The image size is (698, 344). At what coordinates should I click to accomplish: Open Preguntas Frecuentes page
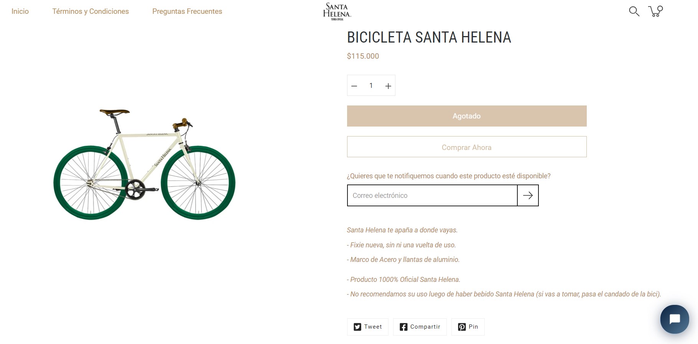[187, 12]
